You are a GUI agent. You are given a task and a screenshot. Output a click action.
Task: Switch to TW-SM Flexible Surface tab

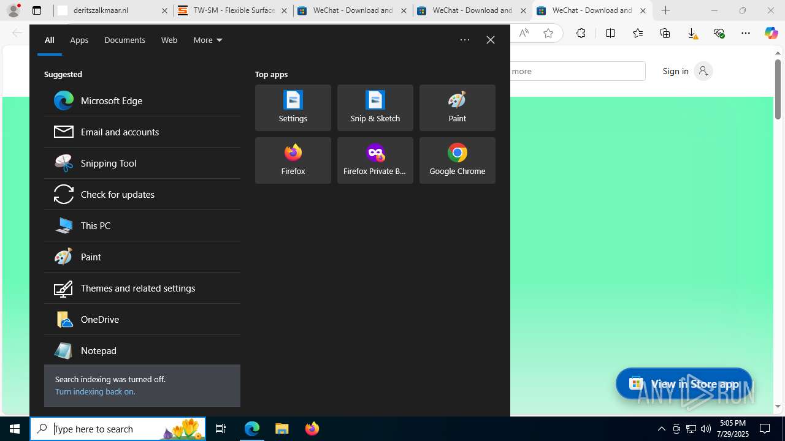(x=233, y=10)
